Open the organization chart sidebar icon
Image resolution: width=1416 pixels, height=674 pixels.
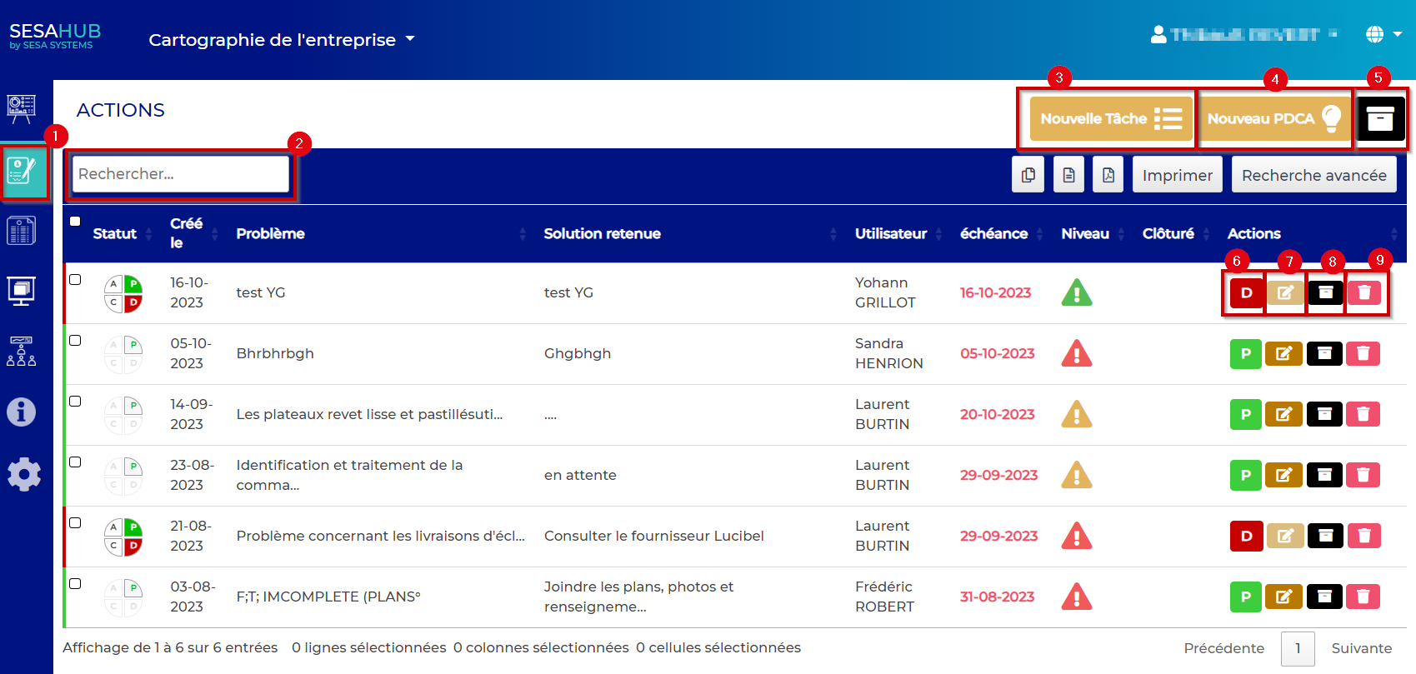coord(22,351)
